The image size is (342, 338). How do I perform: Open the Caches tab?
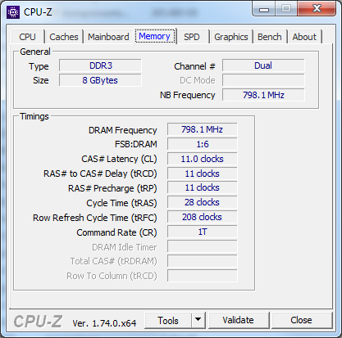64,37
